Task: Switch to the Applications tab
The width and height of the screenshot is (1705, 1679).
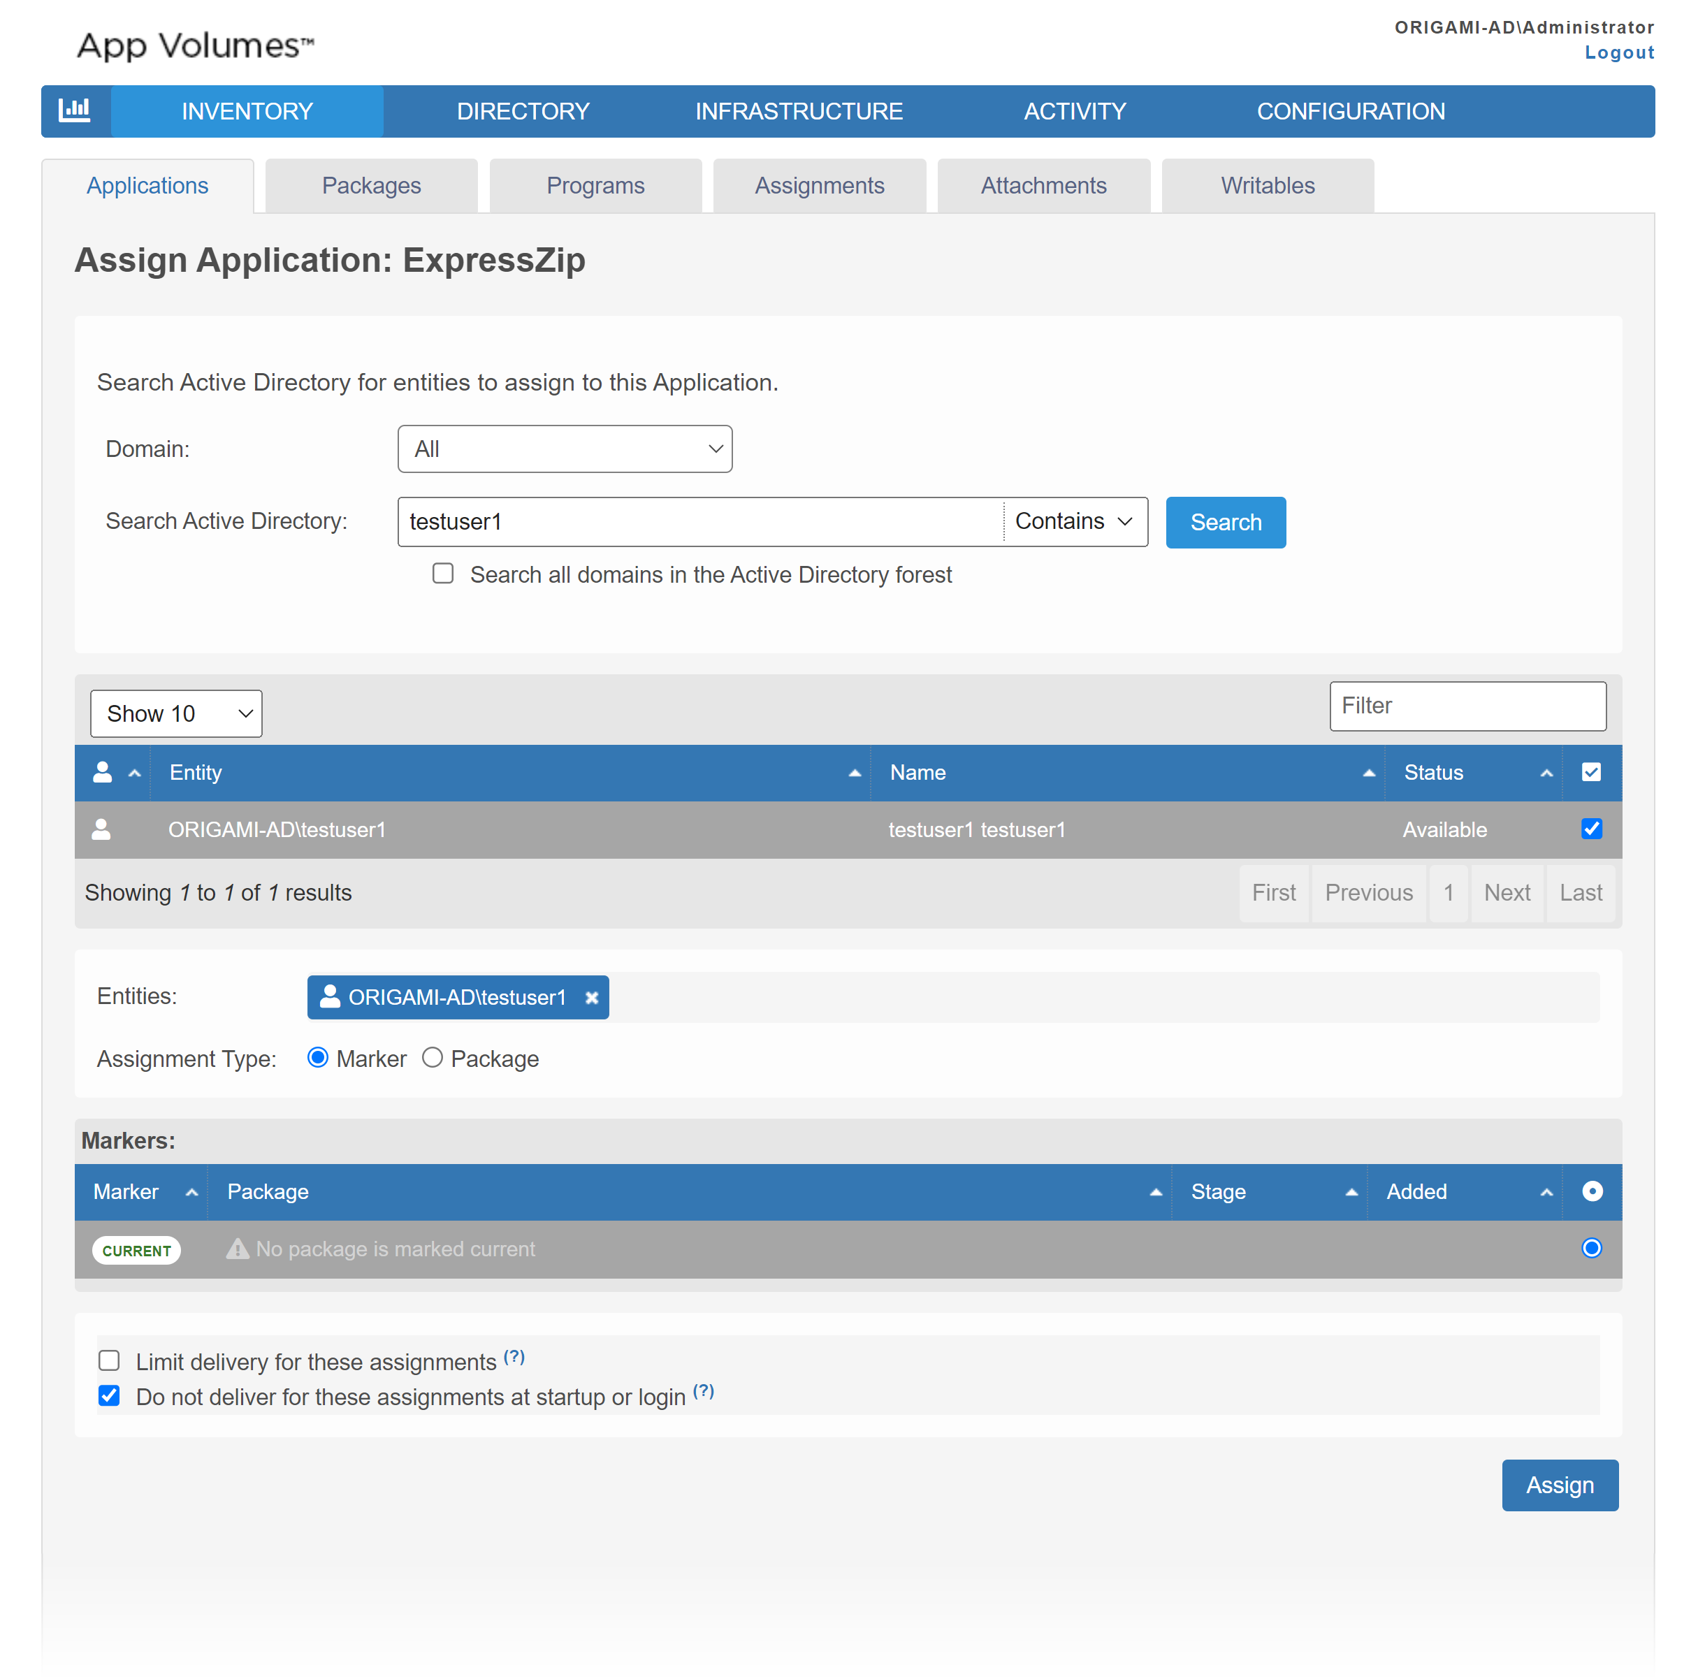Action: coord(147,185)
